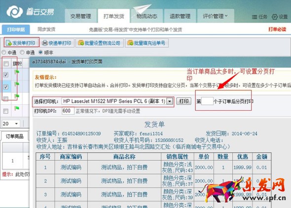Open the 任务 list icon
Screen dimensions: 291x208
(x=255, y=17)
